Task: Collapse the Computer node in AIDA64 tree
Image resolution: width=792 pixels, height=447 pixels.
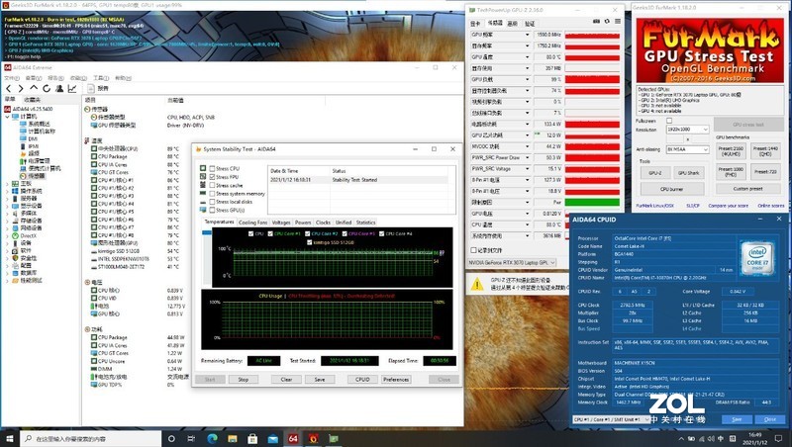Action: pos(8,117)
